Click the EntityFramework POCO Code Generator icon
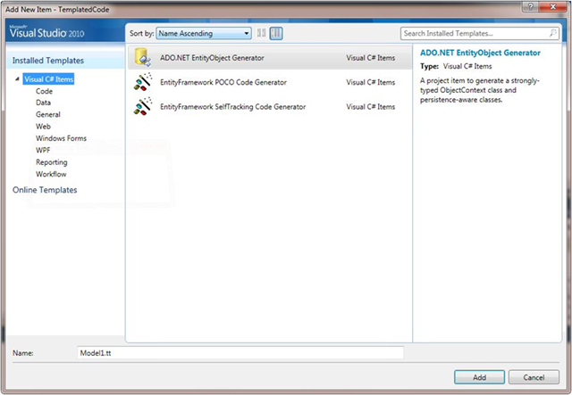Image resolution: width=572 pixels, height=395 pixels. 143,82
